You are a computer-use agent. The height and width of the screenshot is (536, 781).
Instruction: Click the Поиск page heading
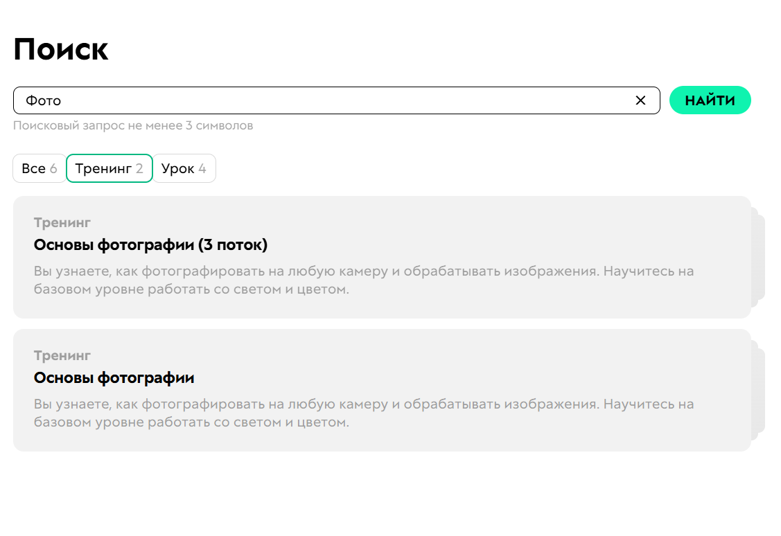point(61,50)
